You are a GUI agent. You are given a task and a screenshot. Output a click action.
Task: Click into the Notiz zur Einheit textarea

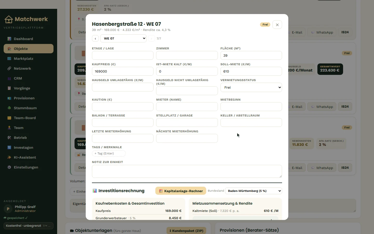[187, 171]
